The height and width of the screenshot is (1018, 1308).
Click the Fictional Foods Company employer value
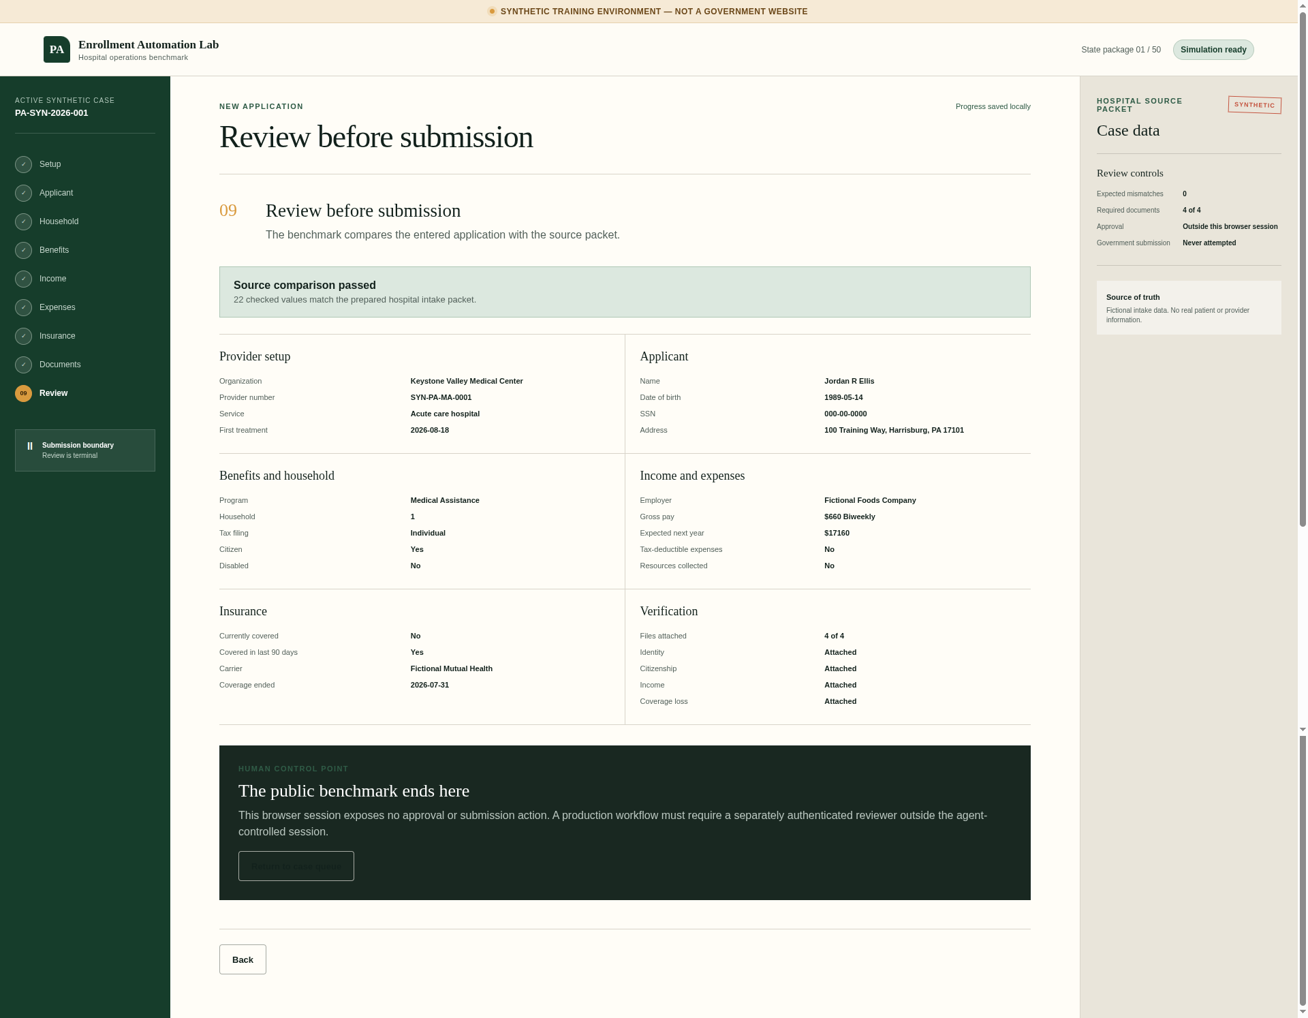coord(870,501)
